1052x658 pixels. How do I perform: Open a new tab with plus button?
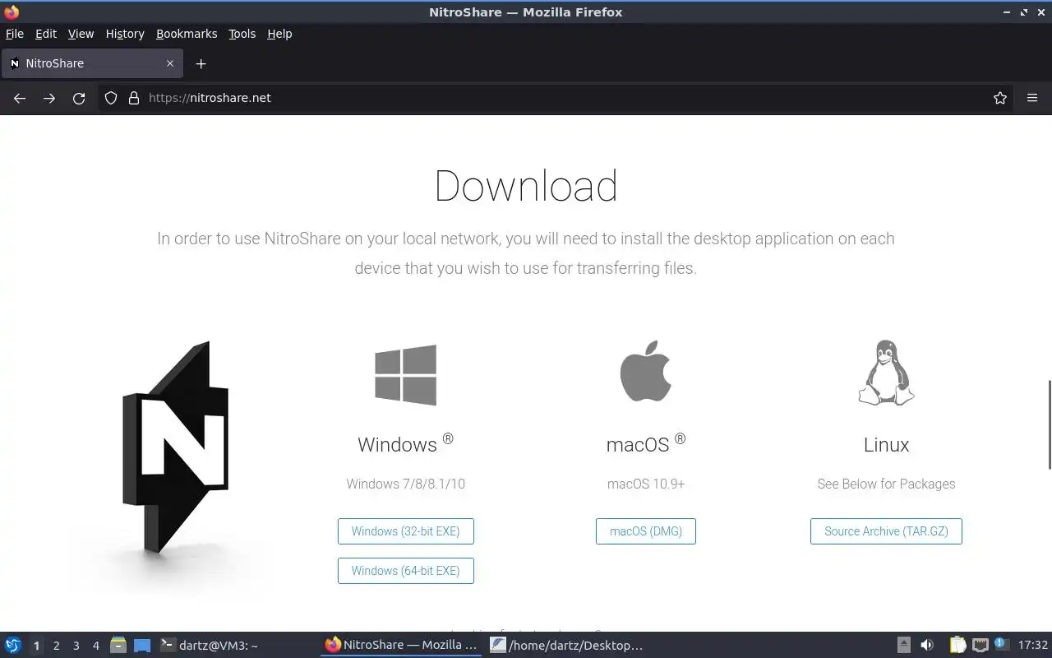201,63
